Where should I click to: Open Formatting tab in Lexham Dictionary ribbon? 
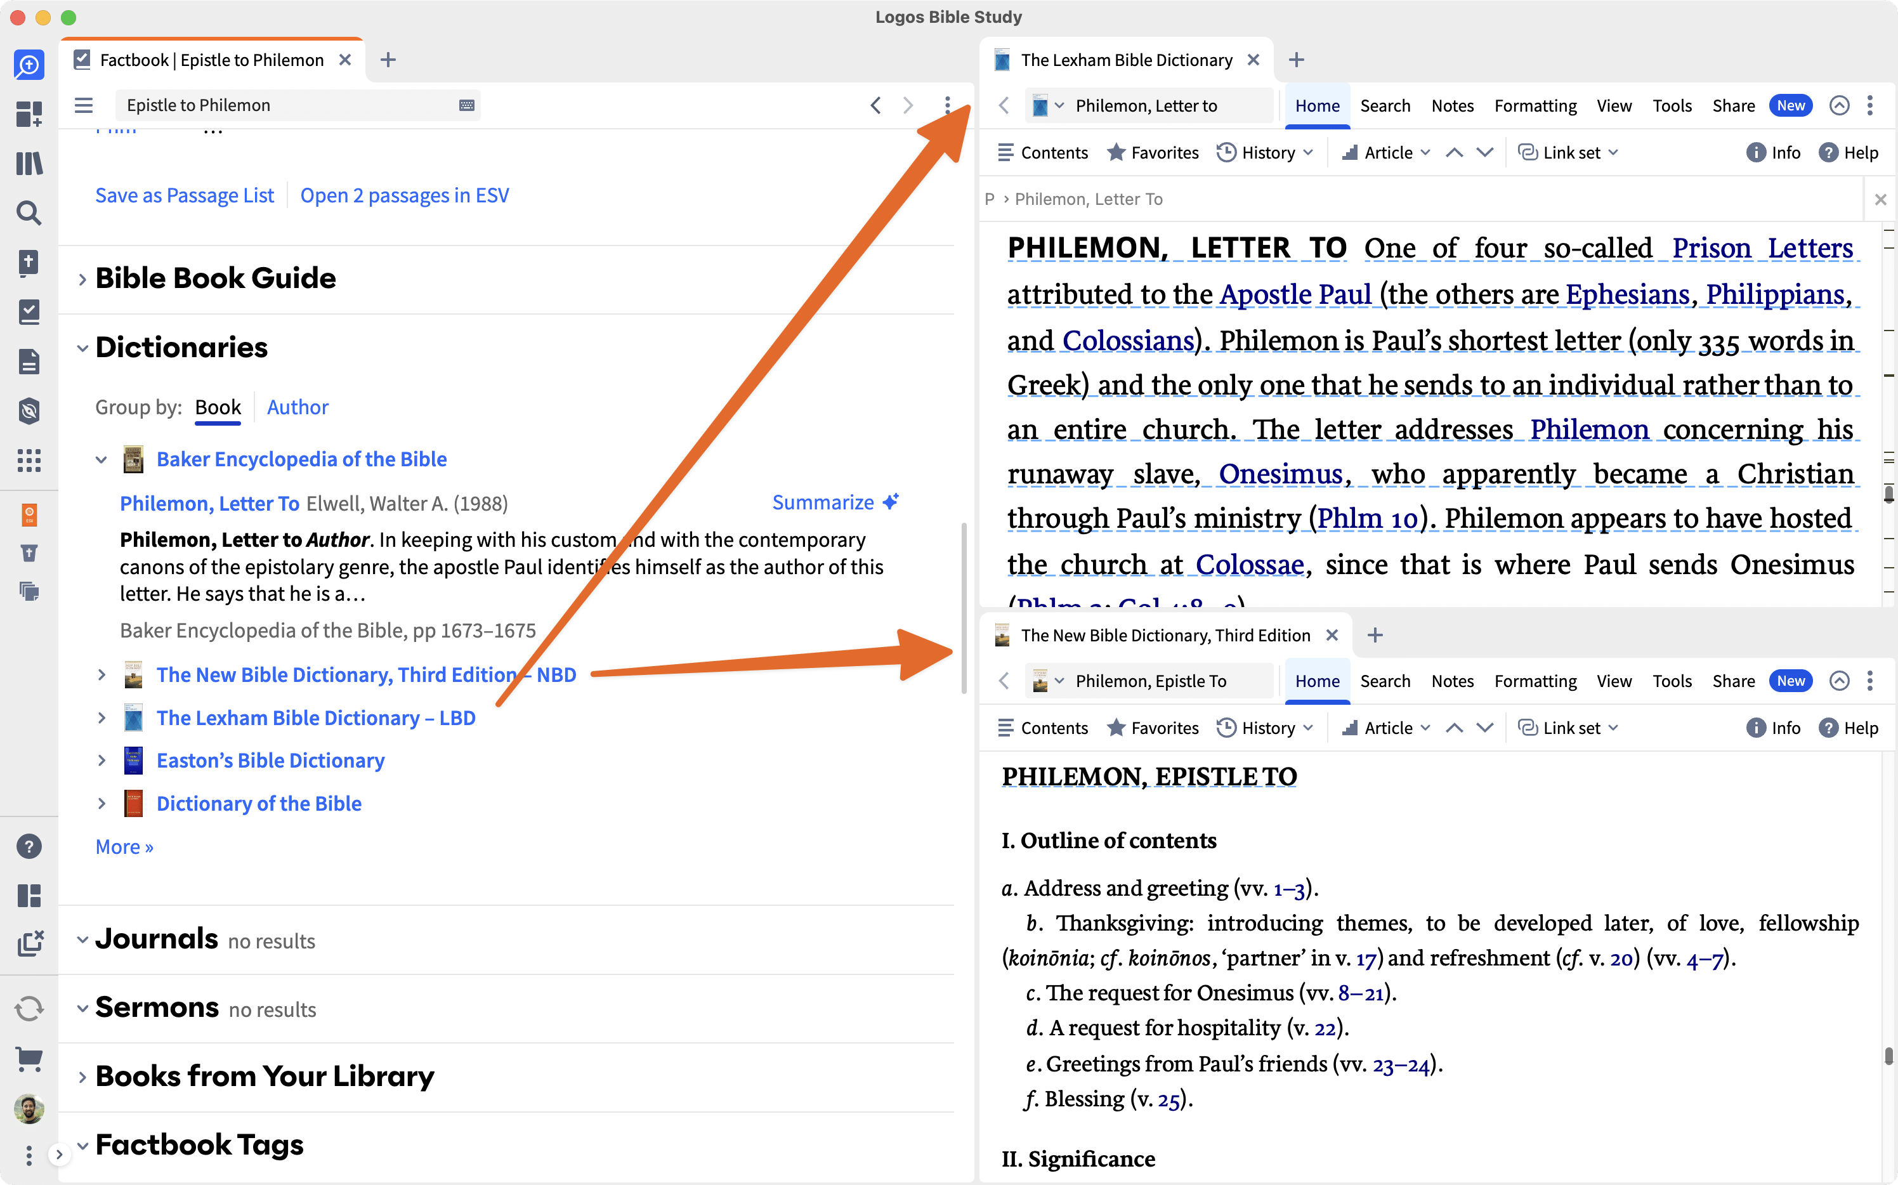click(x=1535, y=106)
